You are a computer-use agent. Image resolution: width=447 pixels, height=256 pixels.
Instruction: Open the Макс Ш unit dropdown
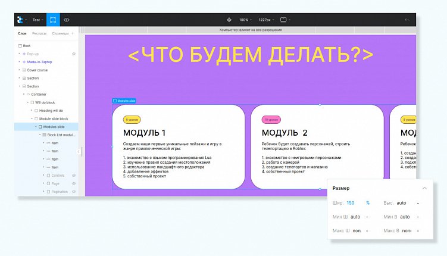pos(367,230)
